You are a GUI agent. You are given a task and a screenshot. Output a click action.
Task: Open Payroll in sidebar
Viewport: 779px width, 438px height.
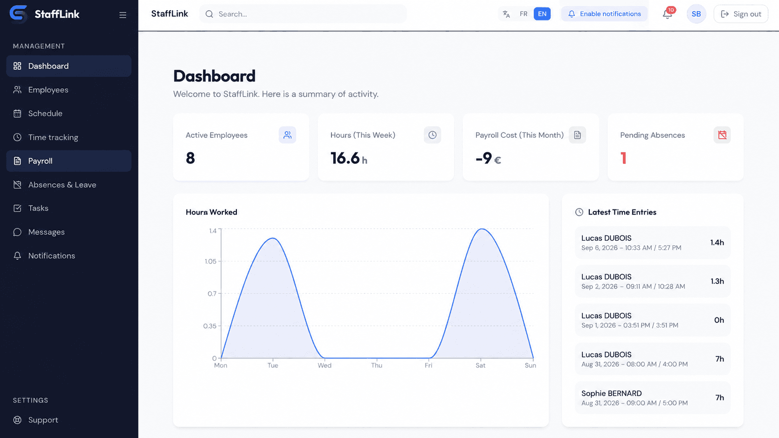(69, 161)
